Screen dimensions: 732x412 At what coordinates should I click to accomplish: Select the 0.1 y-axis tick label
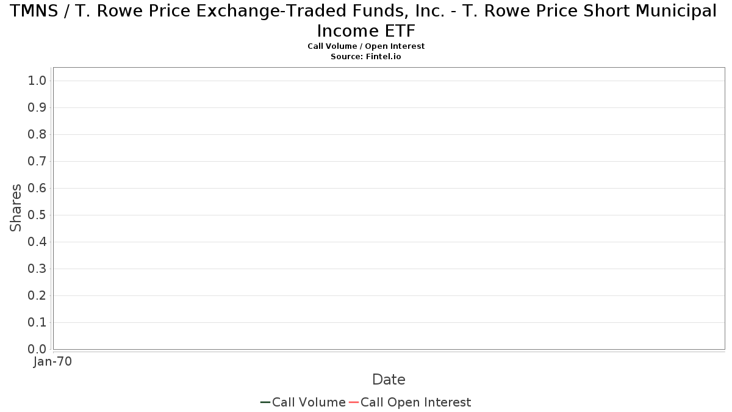tap(37, 322)
